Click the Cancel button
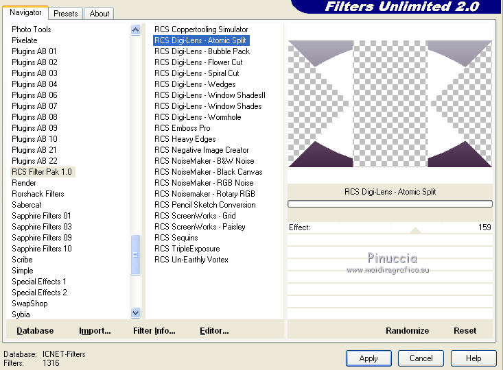 coord(421,358)
